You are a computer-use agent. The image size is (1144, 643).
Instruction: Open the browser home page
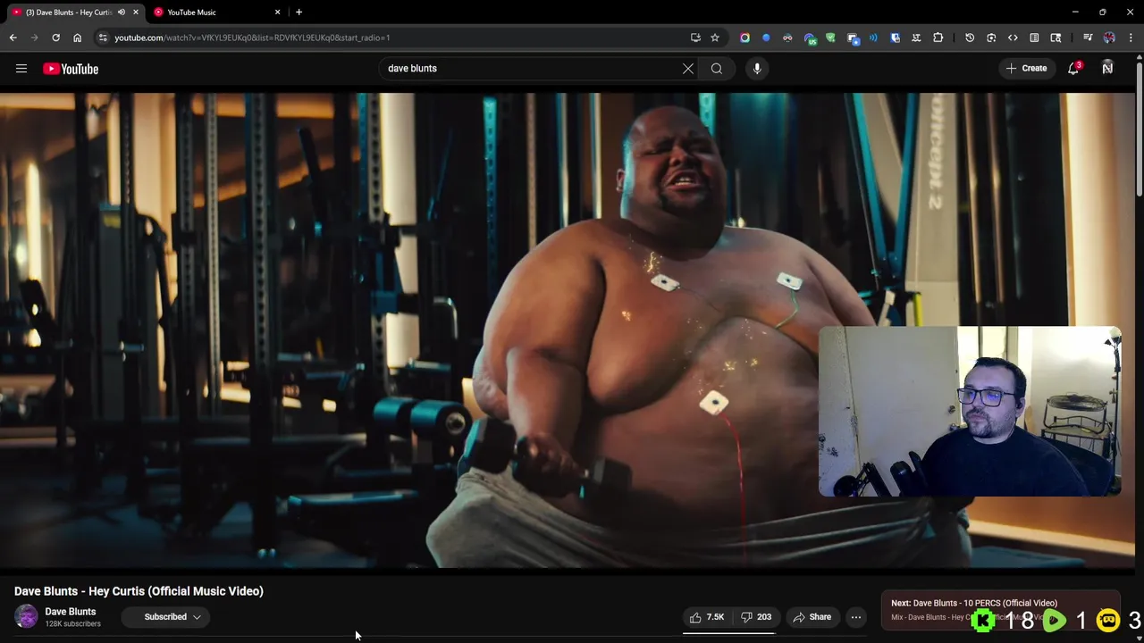[x=77, y=38]
